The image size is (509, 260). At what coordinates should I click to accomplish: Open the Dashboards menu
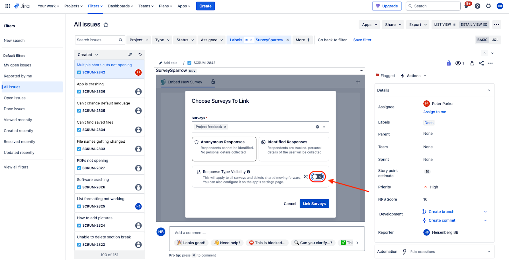(120, 6)
